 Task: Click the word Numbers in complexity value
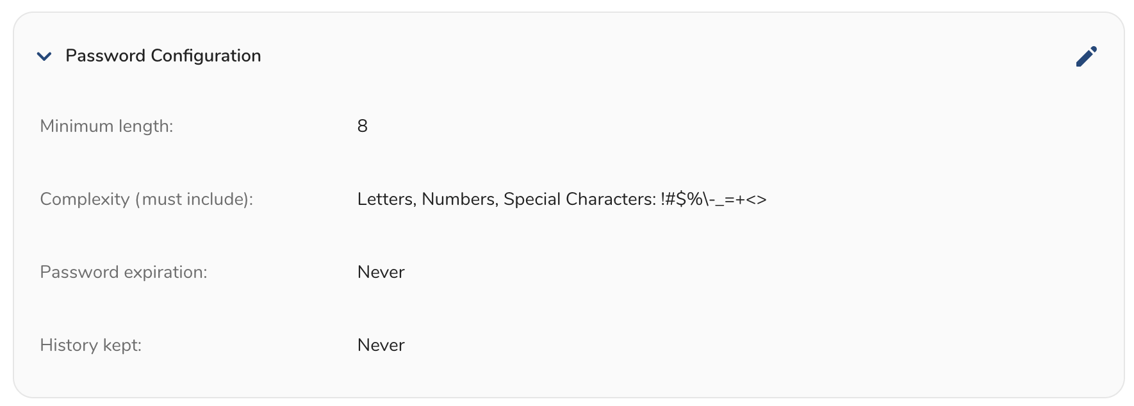(458, 199)
